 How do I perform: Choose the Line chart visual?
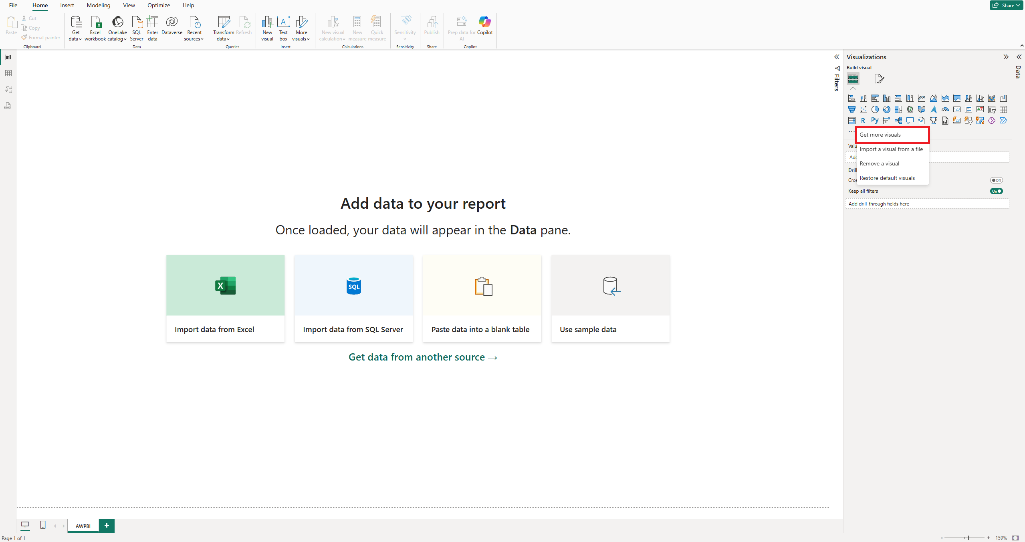point(922,98)
